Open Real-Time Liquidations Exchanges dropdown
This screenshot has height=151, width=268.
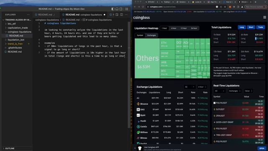click(234, 91)
